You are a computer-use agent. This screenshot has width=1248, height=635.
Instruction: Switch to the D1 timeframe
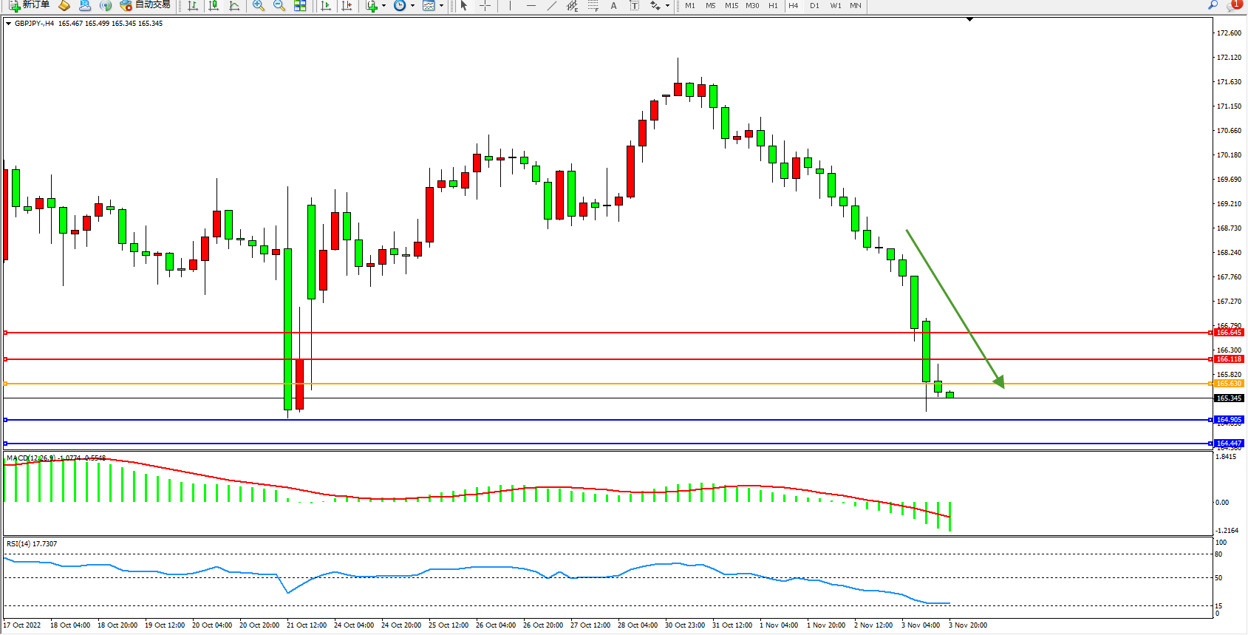point(814,6)
